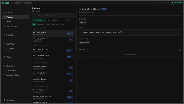Click the Roles people icon in detail pane

[x=80, y=19]
